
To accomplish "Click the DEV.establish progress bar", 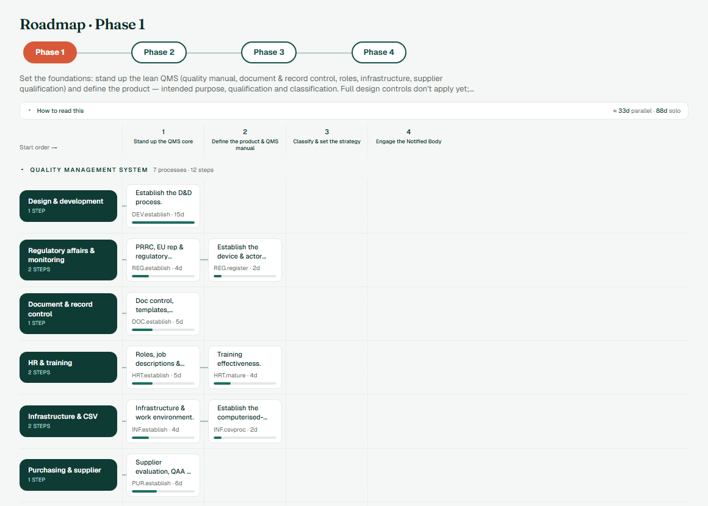I will pyautogui.click(x=163, y=223).
